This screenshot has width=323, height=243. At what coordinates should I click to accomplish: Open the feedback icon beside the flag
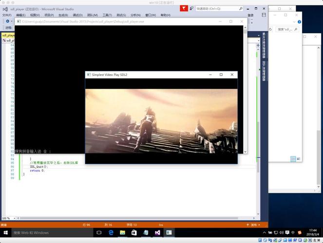click(x=191, y=8)
